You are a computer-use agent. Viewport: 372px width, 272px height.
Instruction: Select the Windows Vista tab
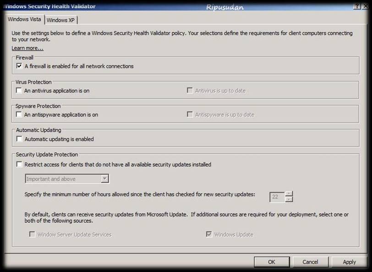point(24,20)
